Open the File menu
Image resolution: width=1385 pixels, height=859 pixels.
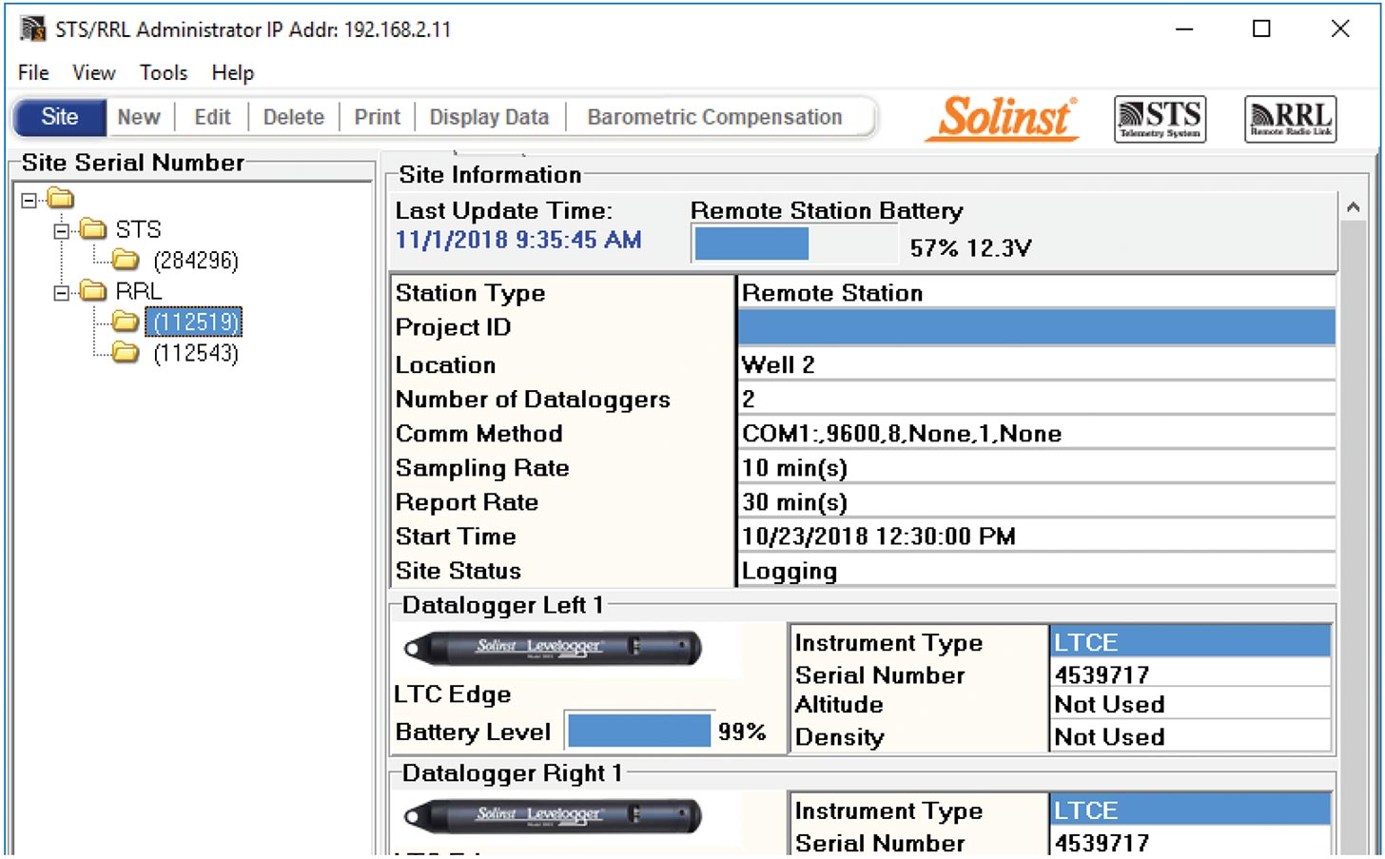point(32,72)
